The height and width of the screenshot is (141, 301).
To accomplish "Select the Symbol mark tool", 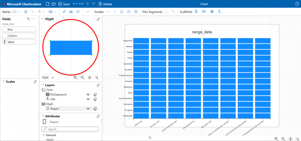I will point(25,12).
